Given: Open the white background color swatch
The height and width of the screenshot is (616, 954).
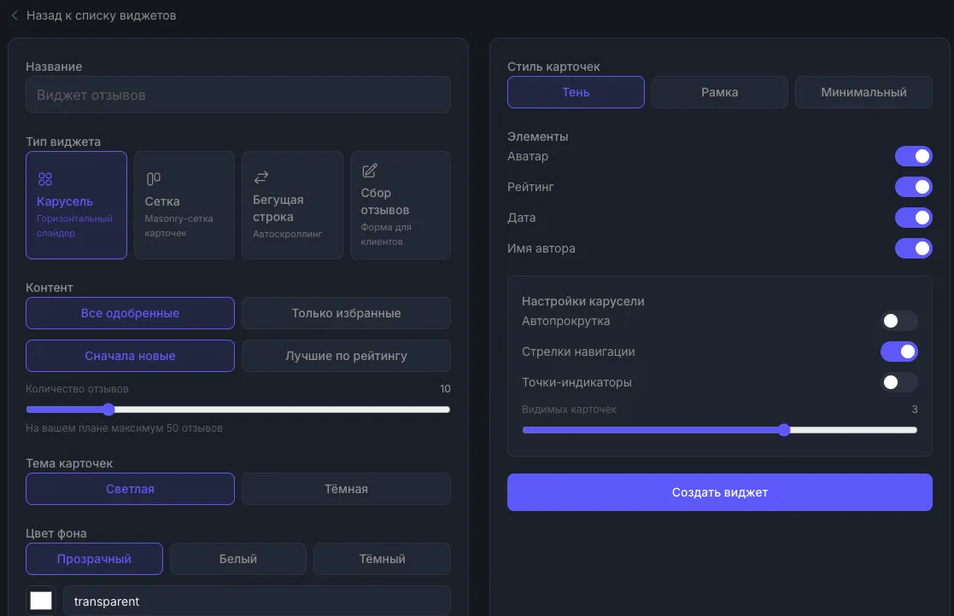Looking at the screenshot, I should pyautogui.click(x=41, y=601).
